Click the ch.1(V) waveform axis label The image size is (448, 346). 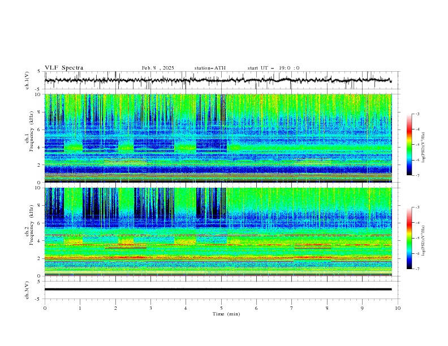point(27,80)
